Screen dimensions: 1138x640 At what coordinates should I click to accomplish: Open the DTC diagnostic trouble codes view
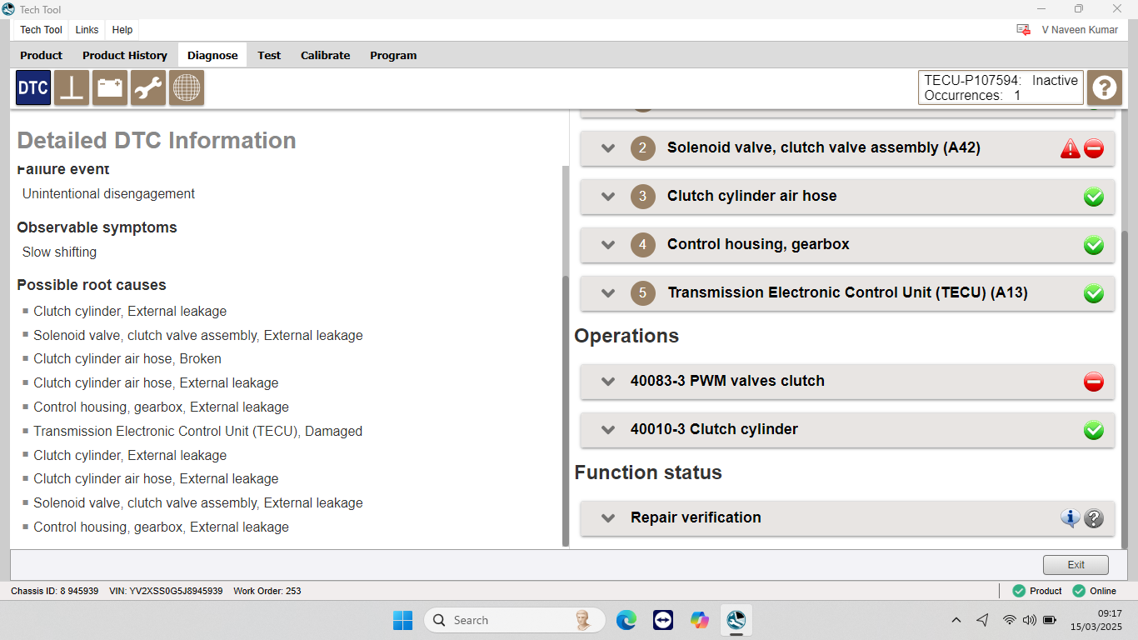point(33,87)
